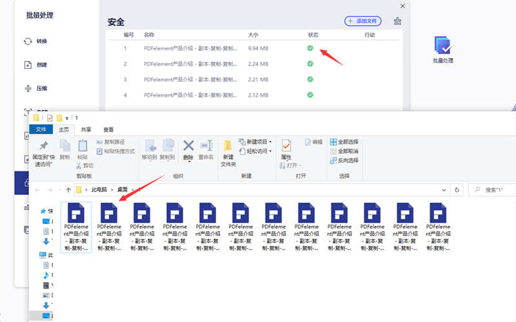
Task: Click the refresh button by address bar
Action: [x=457, y=190]
